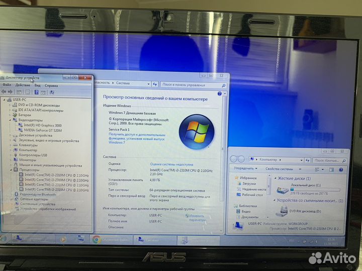The height and width of the screenshot is (271, 362).
Task: Select NVIDIA GeForce GT 520M adapter
Action: coord(43,130)
